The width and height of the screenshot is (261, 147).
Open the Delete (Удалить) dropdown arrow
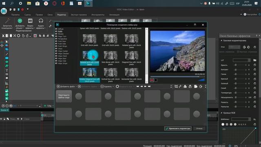click(113, 87)
